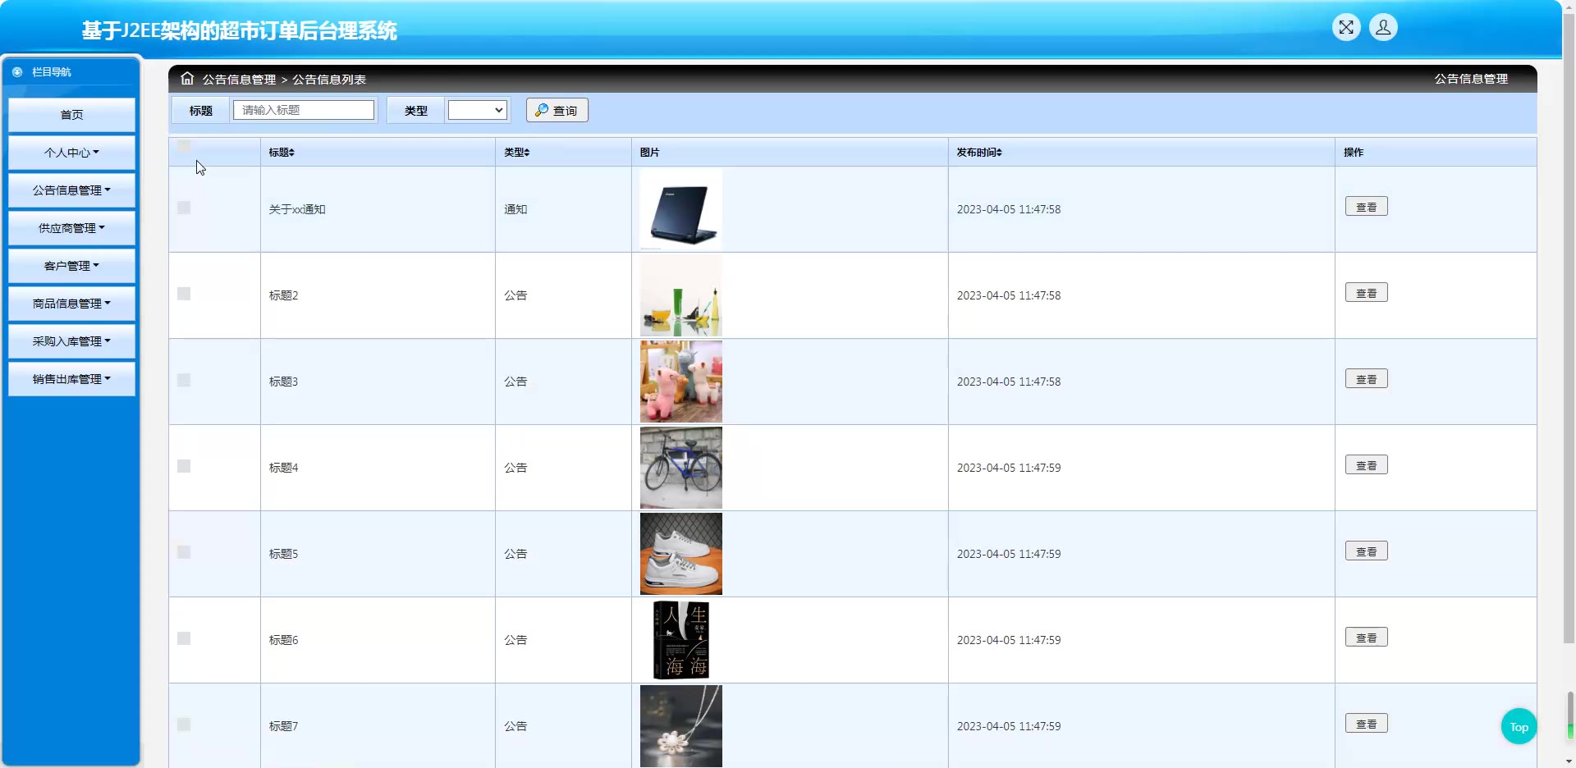Expand the 销售出库管理 sidebar menu
The image size is (1576, 768).
coord(71,379)
